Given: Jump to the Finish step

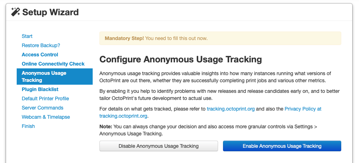Looking at the screenshot, I should 28,126.
